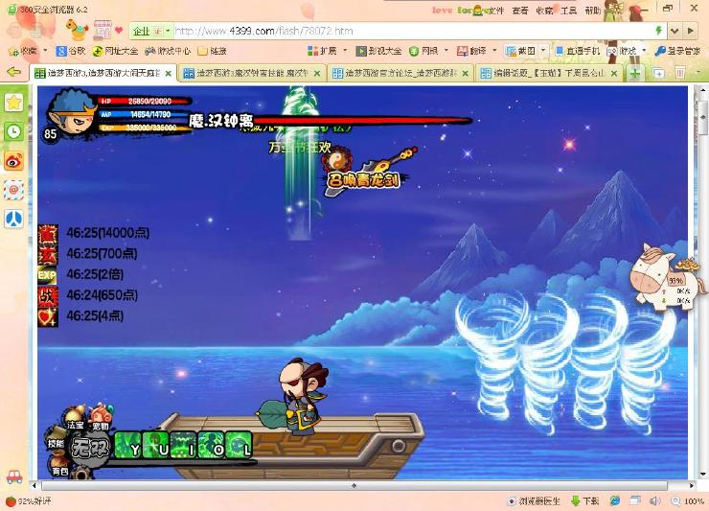
Task: Click the 战 650点 buff icon
Action: pyautogui.click(x=48, y=296)
